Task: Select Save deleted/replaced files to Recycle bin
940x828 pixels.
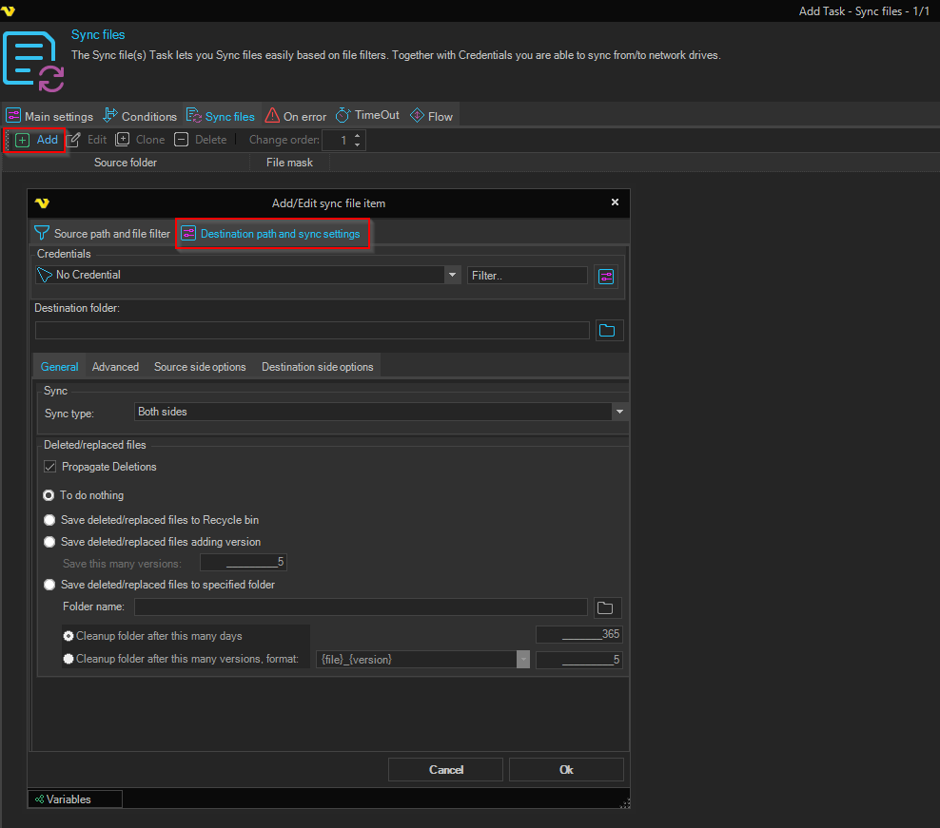Action: point(49,520)
